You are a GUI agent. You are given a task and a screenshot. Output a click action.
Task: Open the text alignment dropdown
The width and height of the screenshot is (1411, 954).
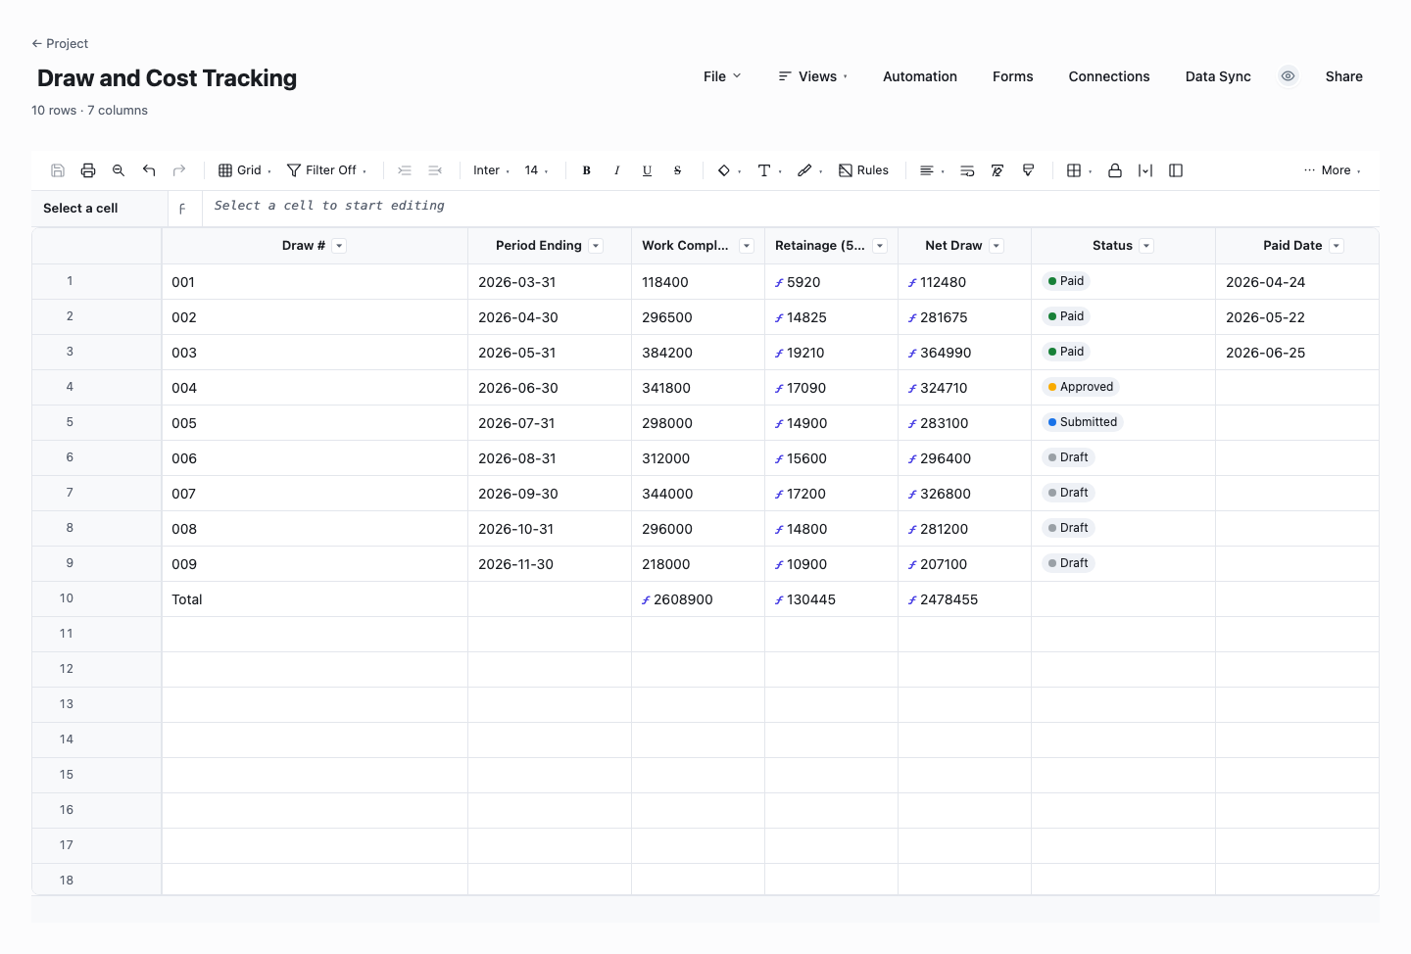(932, 170)
